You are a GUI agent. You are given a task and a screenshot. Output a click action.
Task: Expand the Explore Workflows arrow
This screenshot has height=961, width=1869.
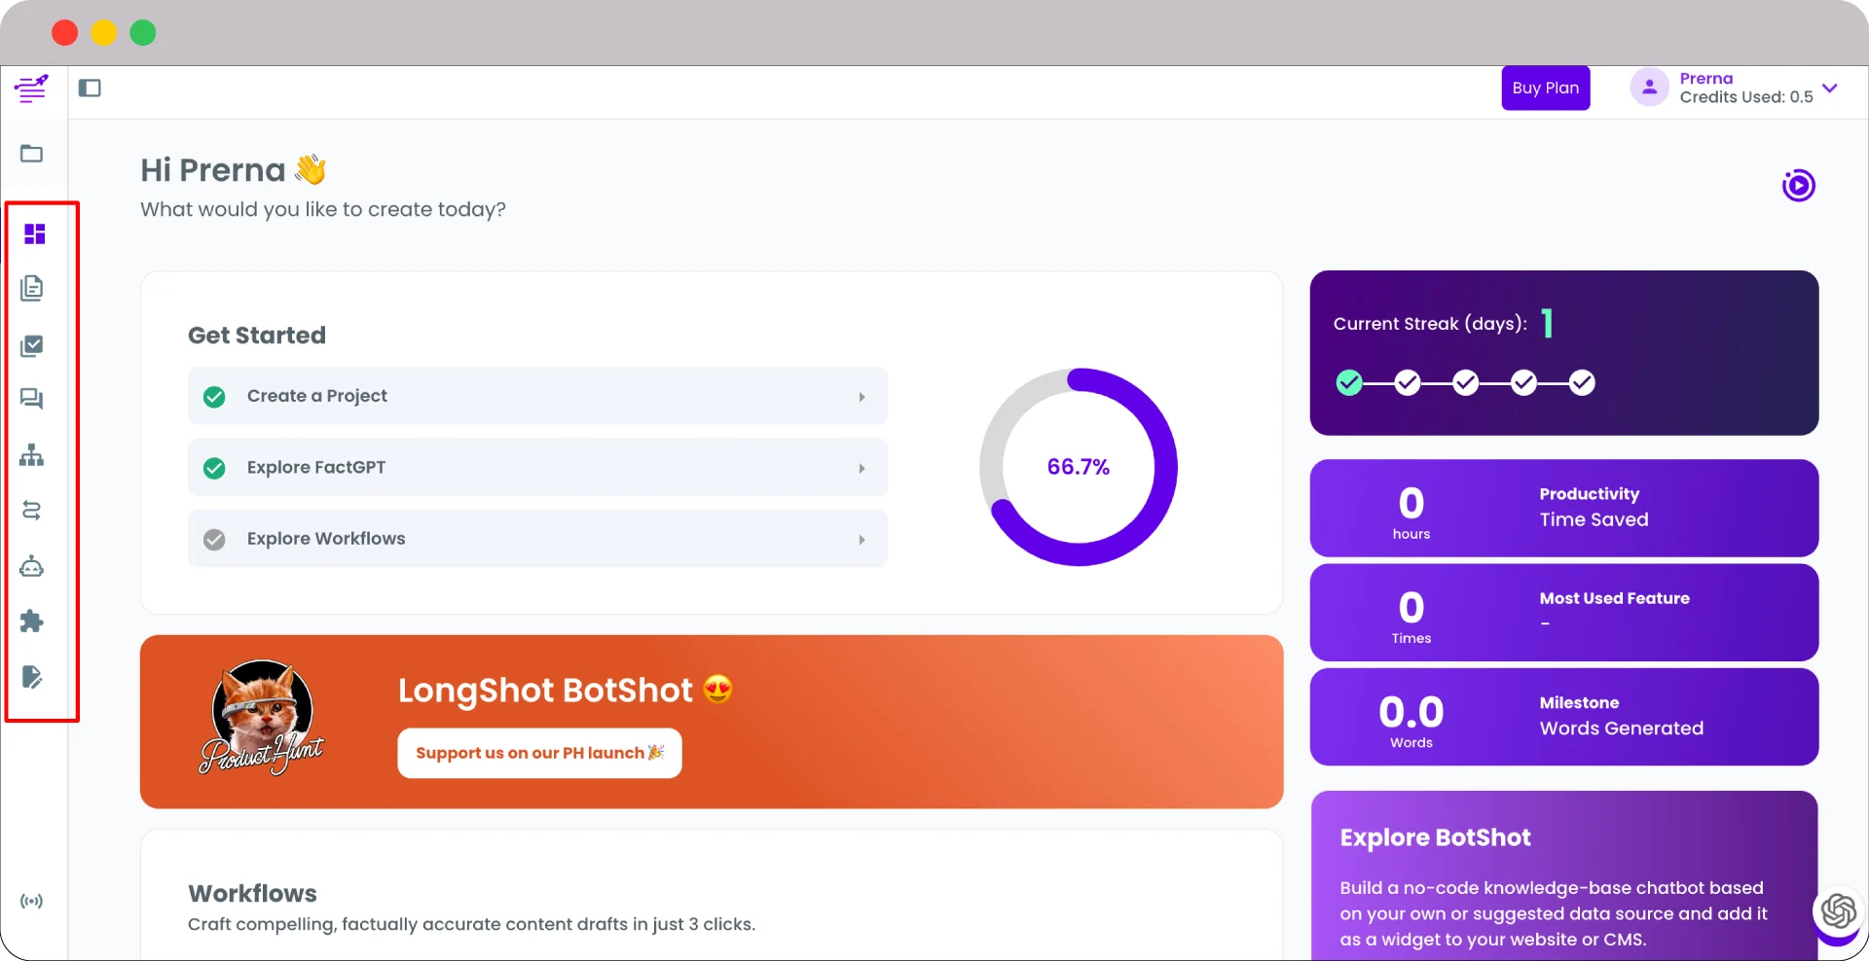(861, 539)
